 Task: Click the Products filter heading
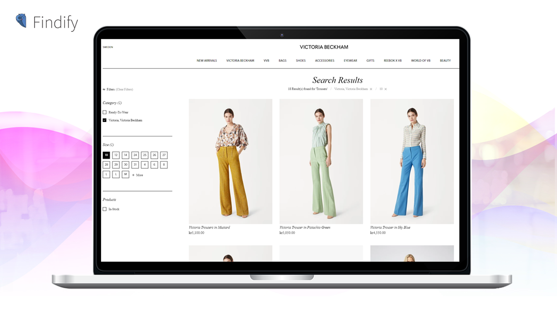click(x=109, y=200)
